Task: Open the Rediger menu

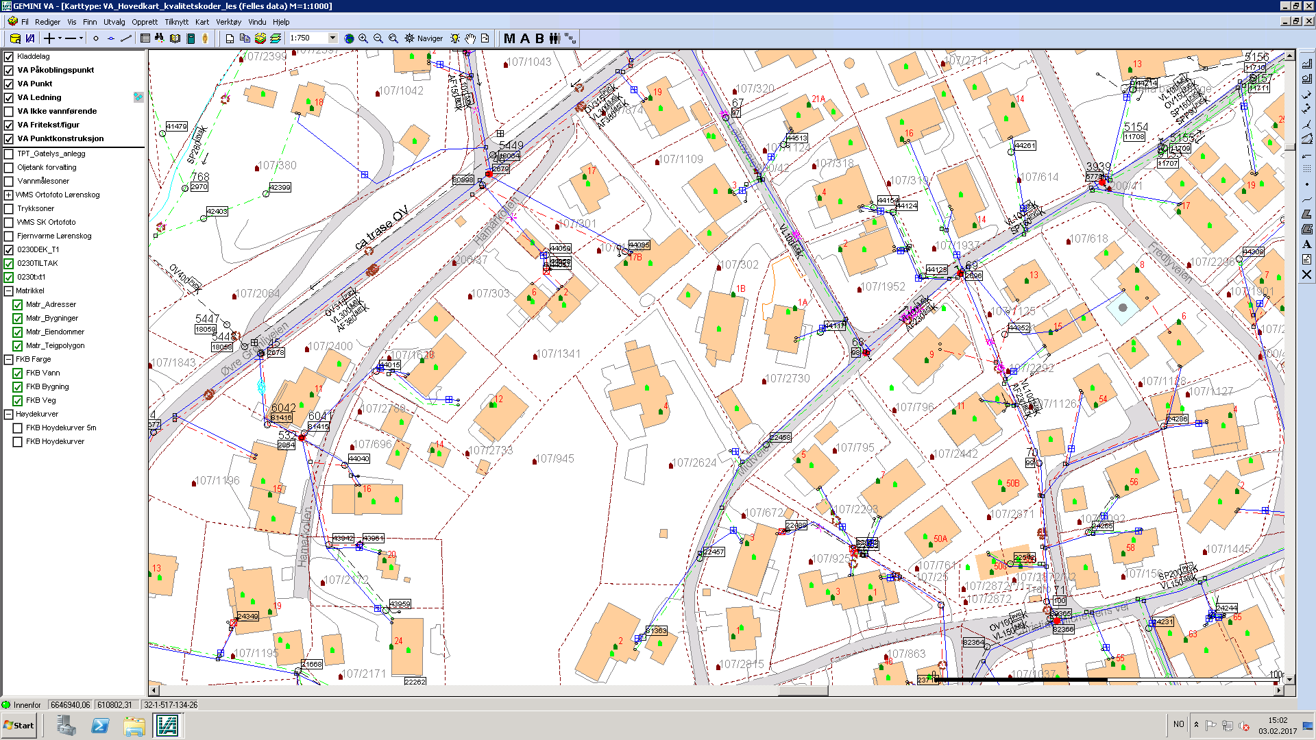Action: 47,22
